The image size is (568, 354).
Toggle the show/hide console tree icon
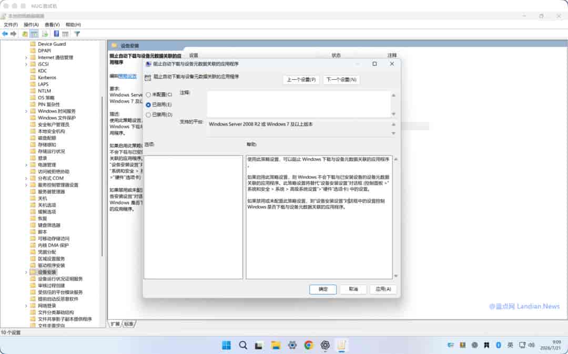pyautogui.click(x=34, y=34)
